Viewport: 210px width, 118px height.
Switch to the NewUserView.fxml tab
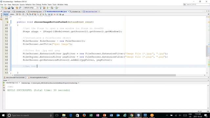coord(91,12)
